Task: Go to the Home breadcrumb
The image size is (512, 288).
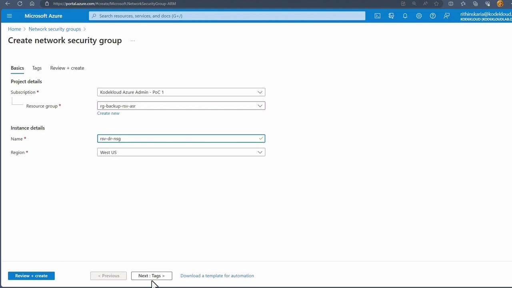Action: point(14,29)
